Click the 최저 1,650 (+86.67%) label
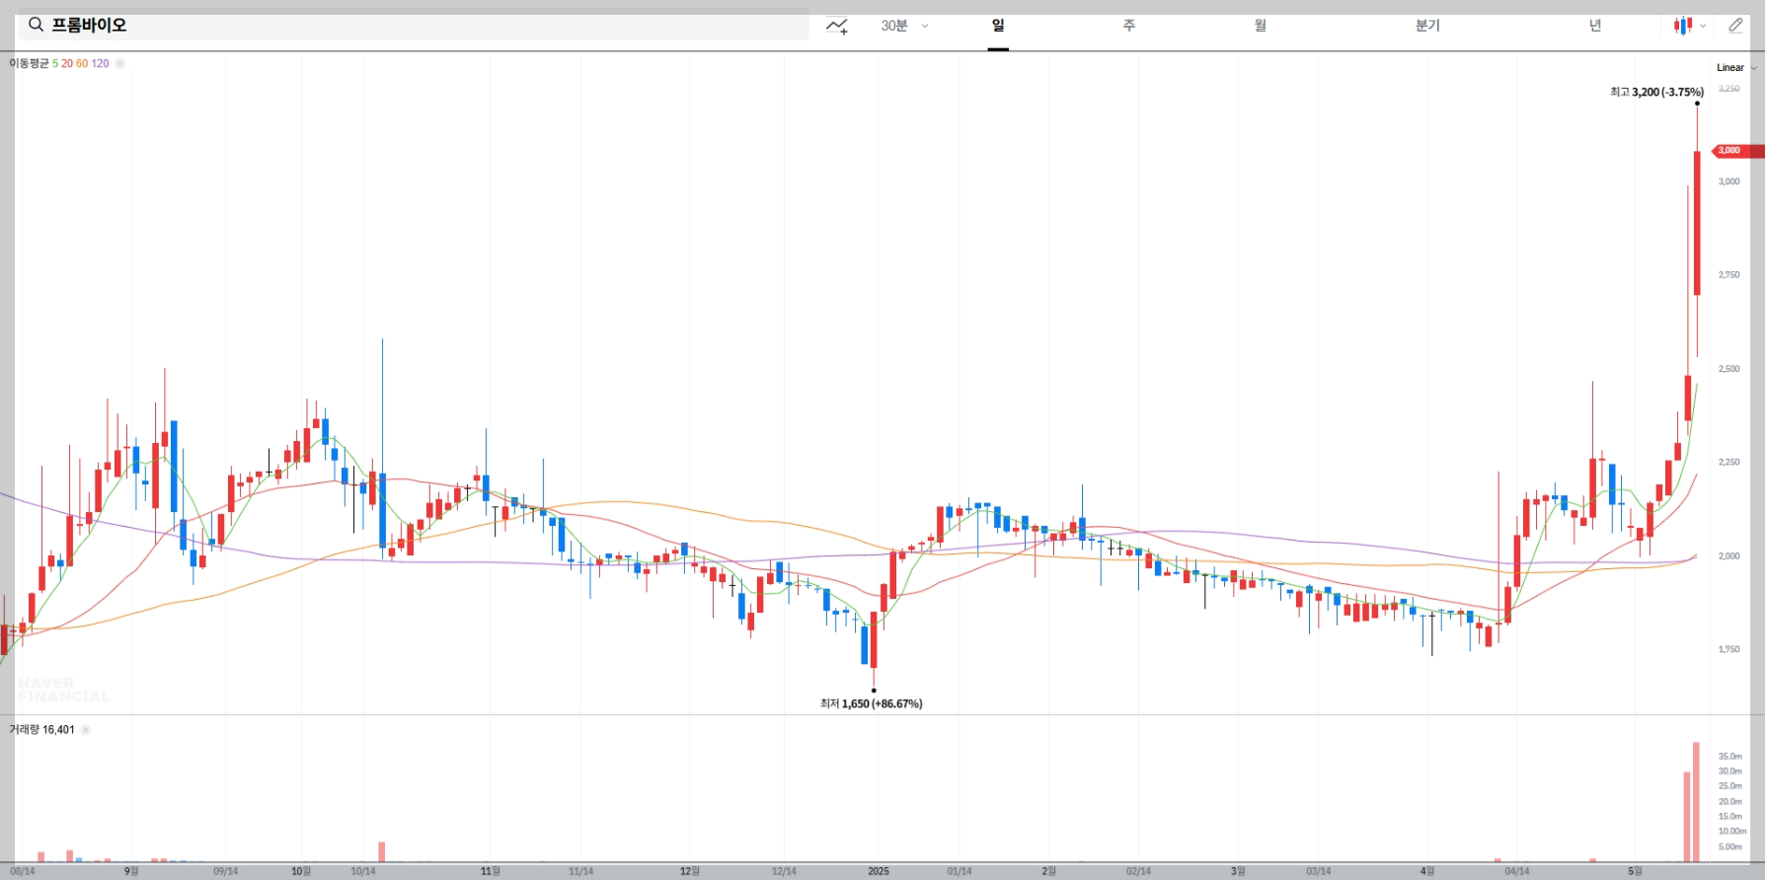This screenshot has height=880, width=1765. (x=871, y=703)
